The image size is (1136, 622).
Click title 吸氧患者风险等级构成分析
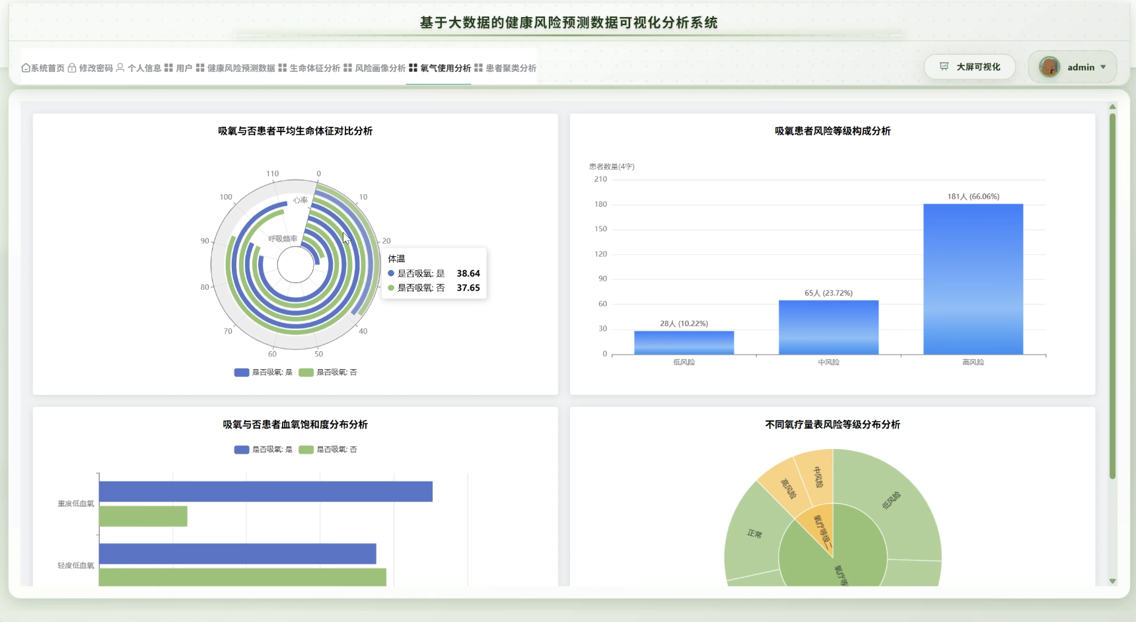pyautogui.click(x=832, y=131)
